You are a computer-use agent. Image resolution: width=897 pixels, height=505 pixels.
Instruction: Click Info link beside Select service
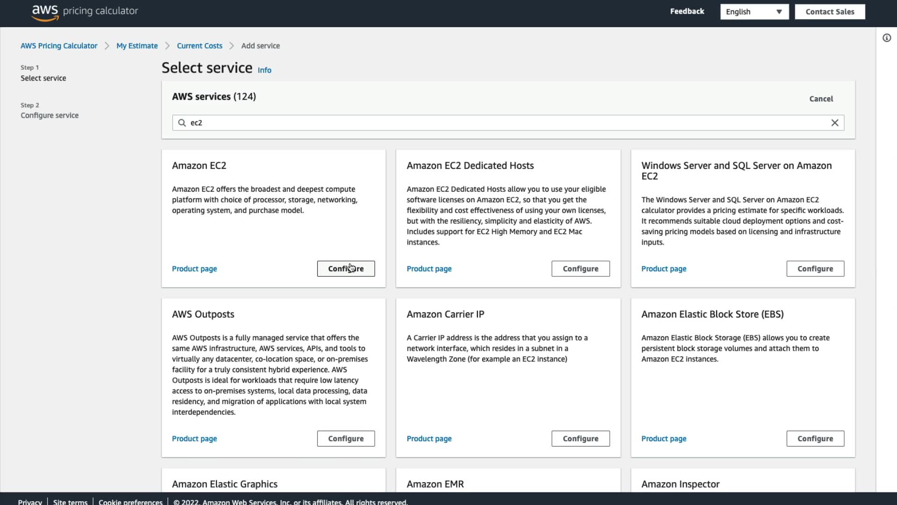264,70
